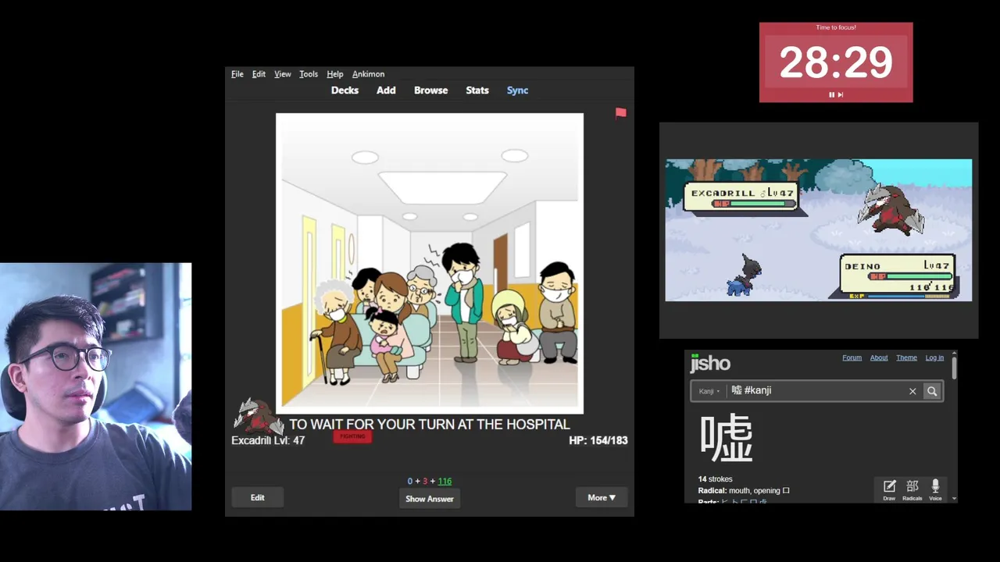This screenshot has width=1000, height=562.
Task: Click the hospital waiting room card image
Action: coord(429,263)
